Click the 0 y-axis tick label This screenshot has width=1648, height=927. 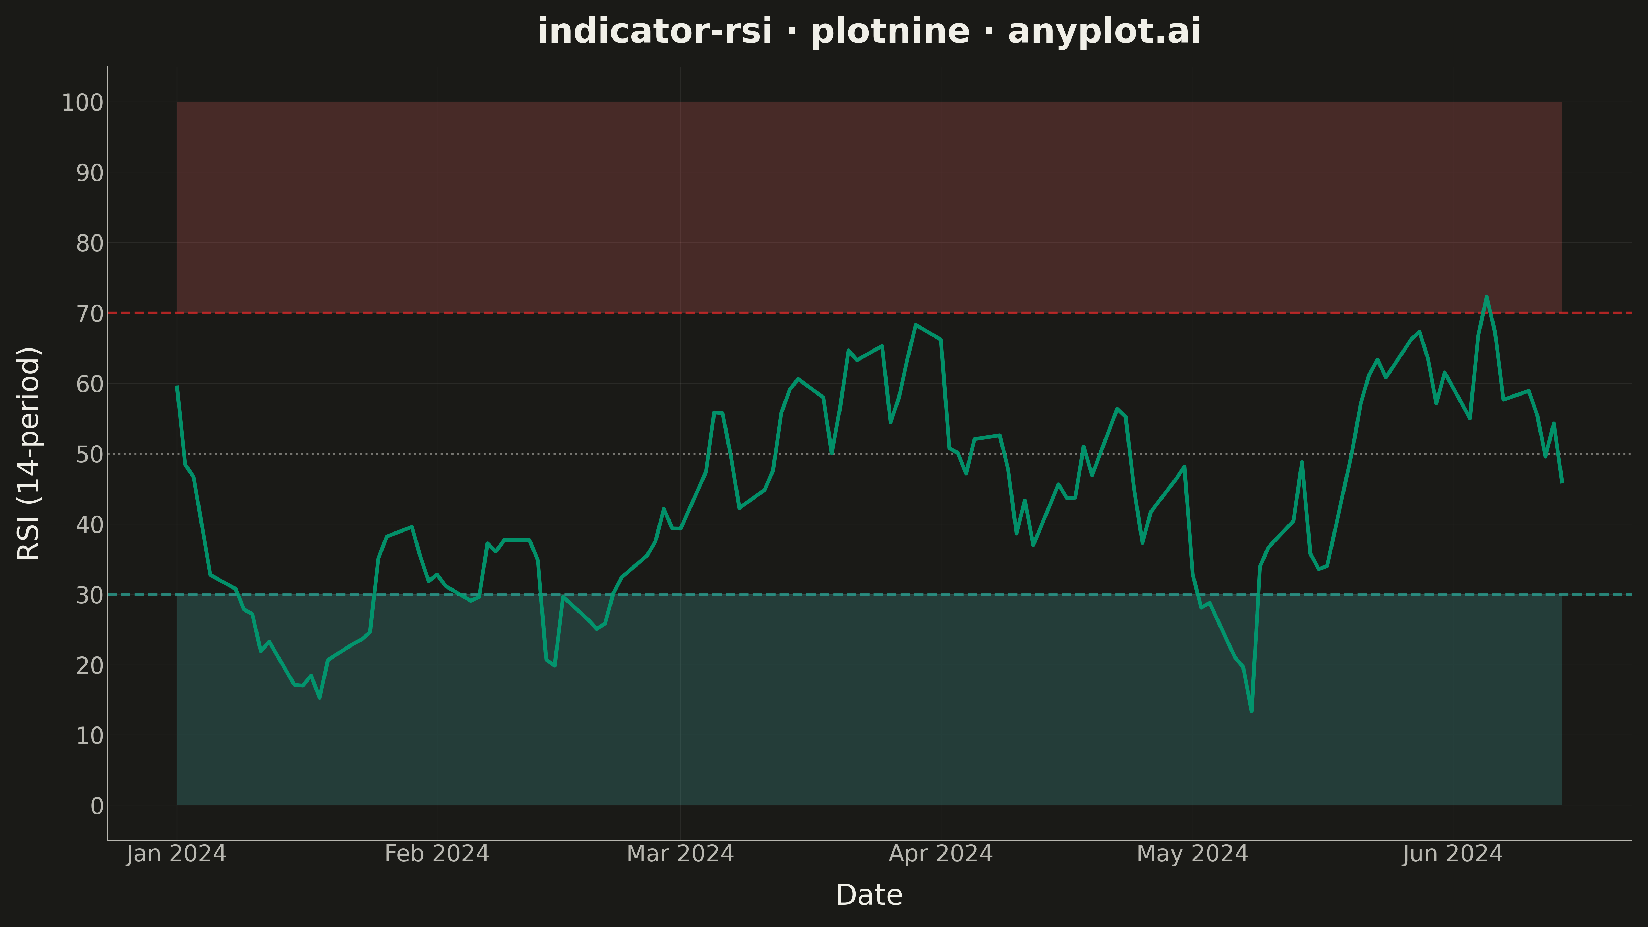[97, 806]
